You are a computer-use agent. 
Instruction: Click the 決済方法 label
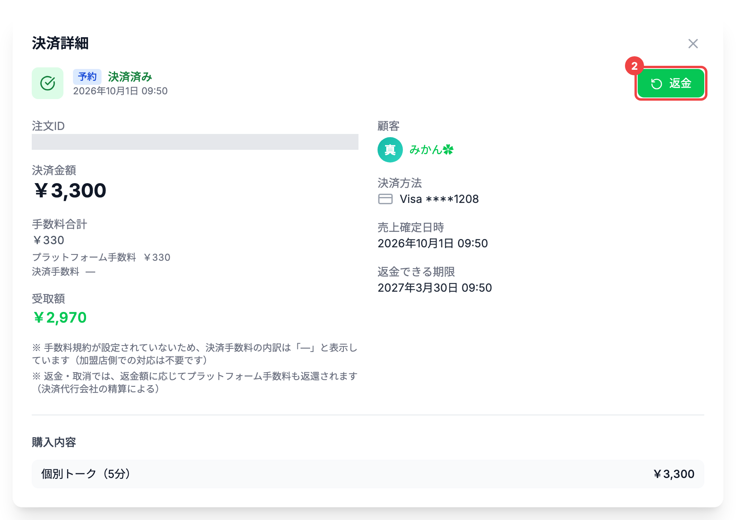pyautogui.click(x=400, y=183)
